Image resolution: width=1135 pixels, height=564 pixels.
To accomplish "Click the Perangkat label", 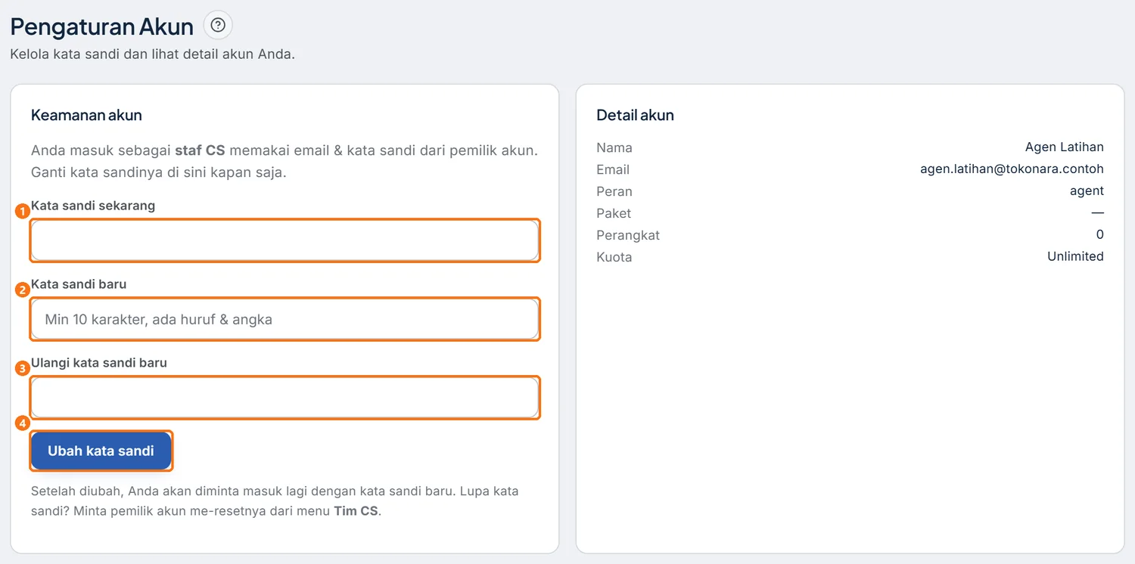I will click(628, 235).
